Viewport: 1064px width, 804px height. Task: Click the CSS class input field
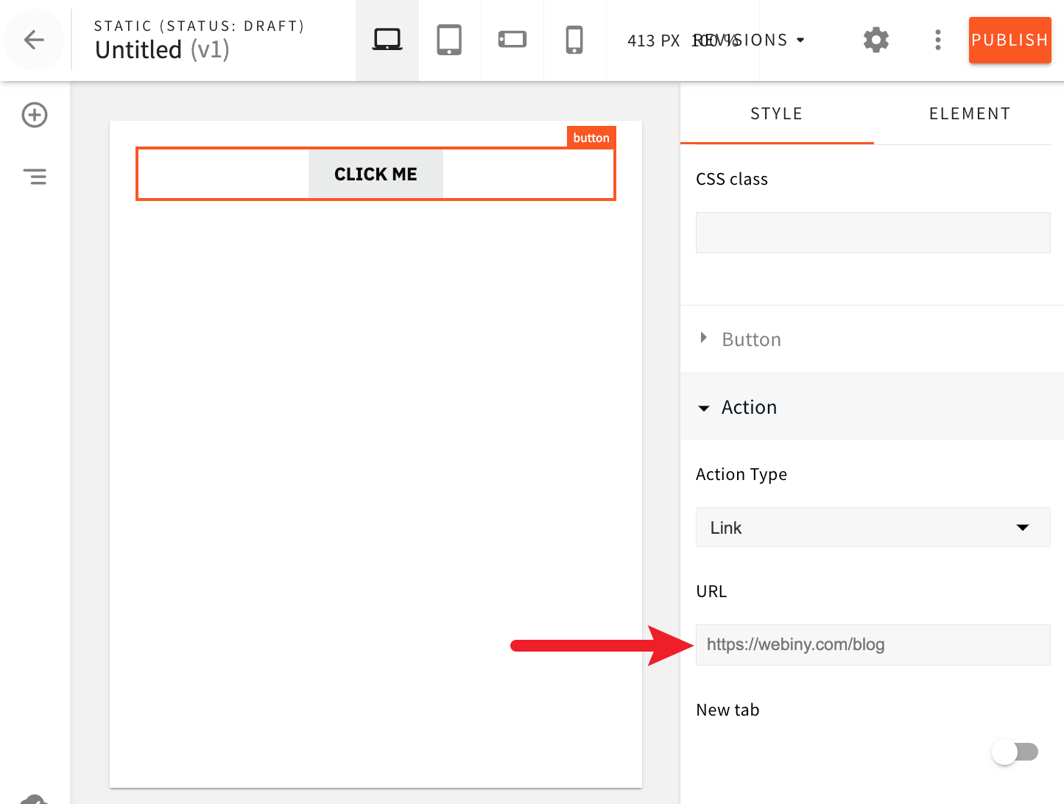coord(873,232)
